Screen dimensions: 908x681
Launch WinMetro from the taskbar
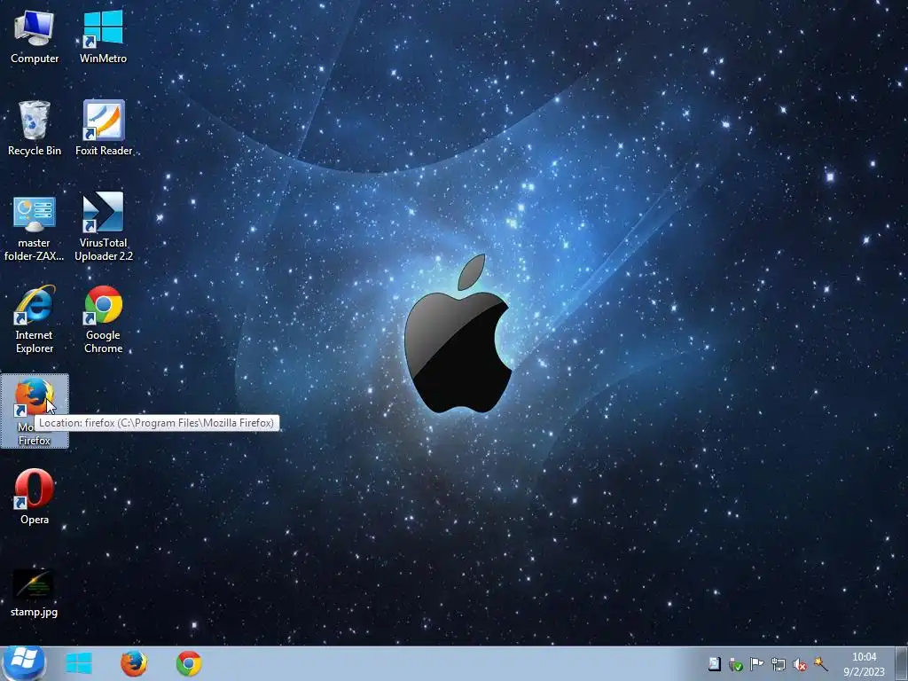coord(79,663)
